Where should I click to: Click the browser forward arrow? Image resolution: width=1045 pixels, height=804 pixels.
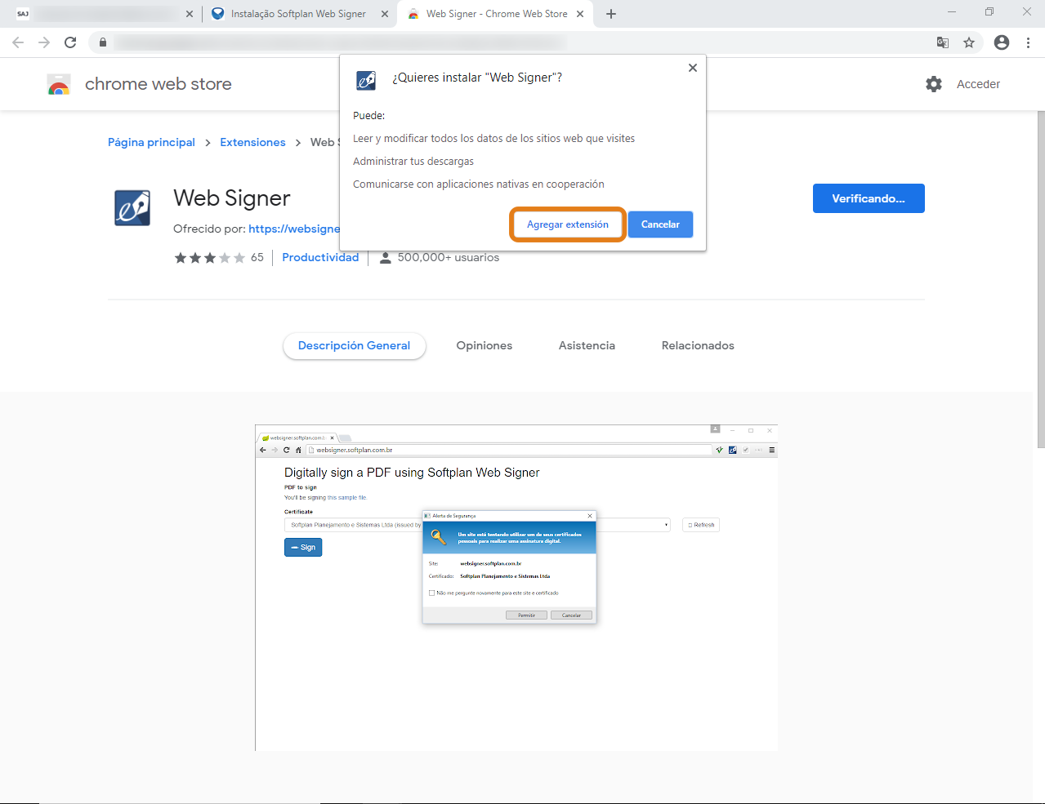click(44, 42)
